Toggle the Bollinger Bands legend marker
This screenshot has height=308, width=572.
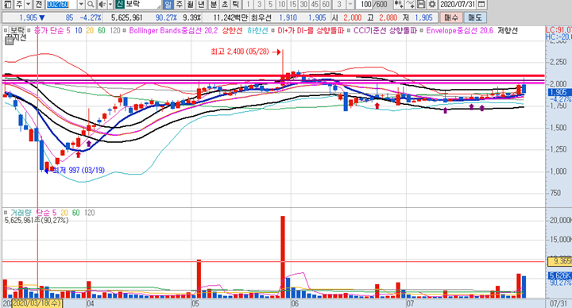click(x=125, y=31)
